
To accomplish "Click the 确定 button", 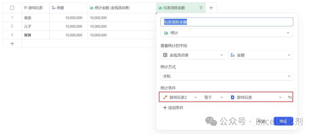I will (283, 121).
